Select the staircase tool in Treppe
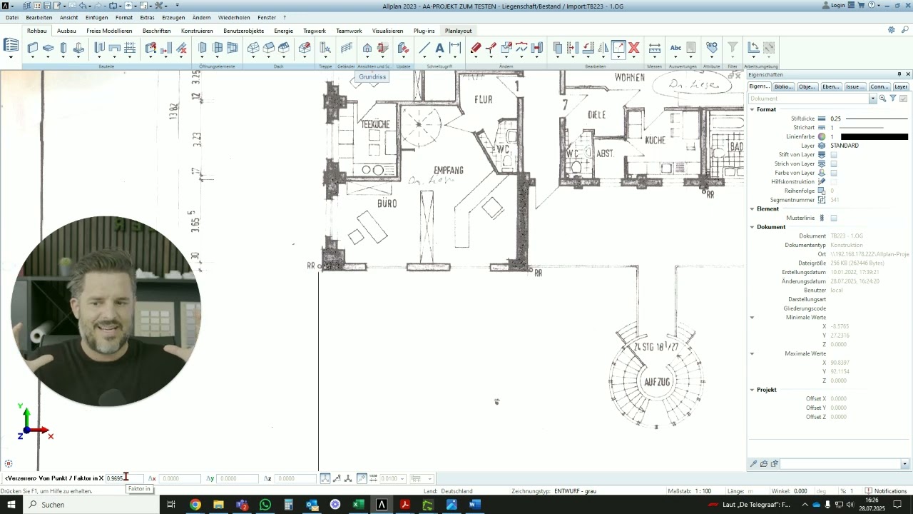Image resolution: width=913 pixels, height=514 pixels. (x=325, y=48)
